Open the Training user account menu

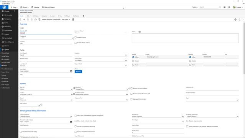[x=238, y=7]
